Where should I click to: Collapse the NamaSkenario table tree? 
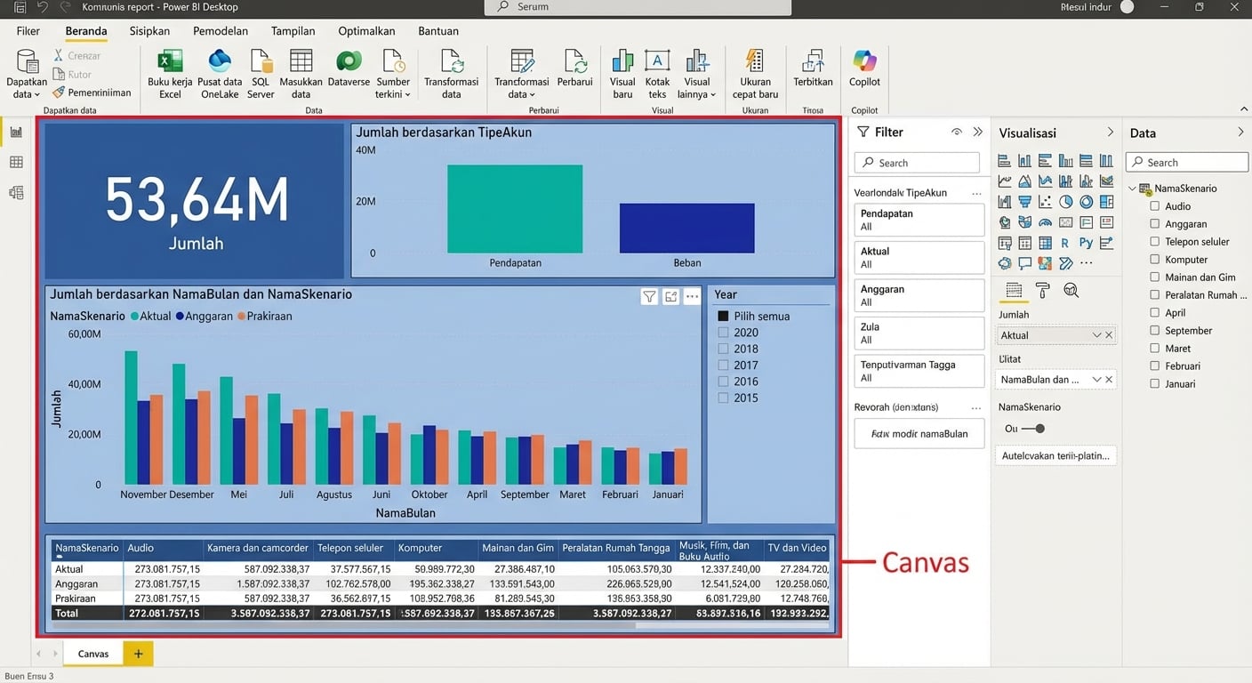point(1134,189)
